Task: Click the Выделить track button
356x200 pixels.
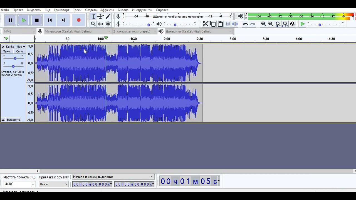Action: [14, 120]
